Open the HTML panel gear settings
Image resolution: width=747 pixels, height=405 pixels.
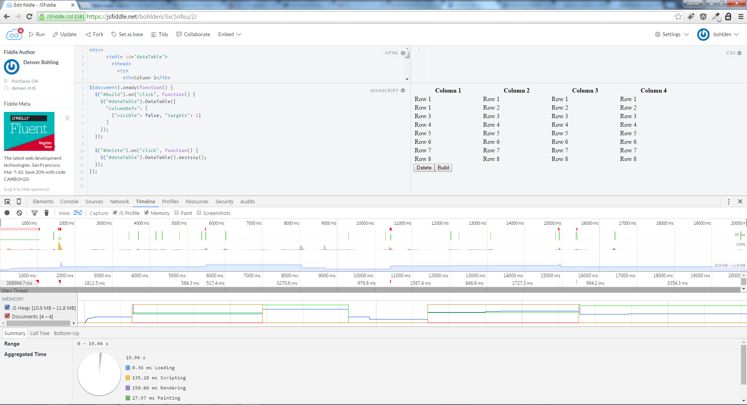tap(403, 53)
